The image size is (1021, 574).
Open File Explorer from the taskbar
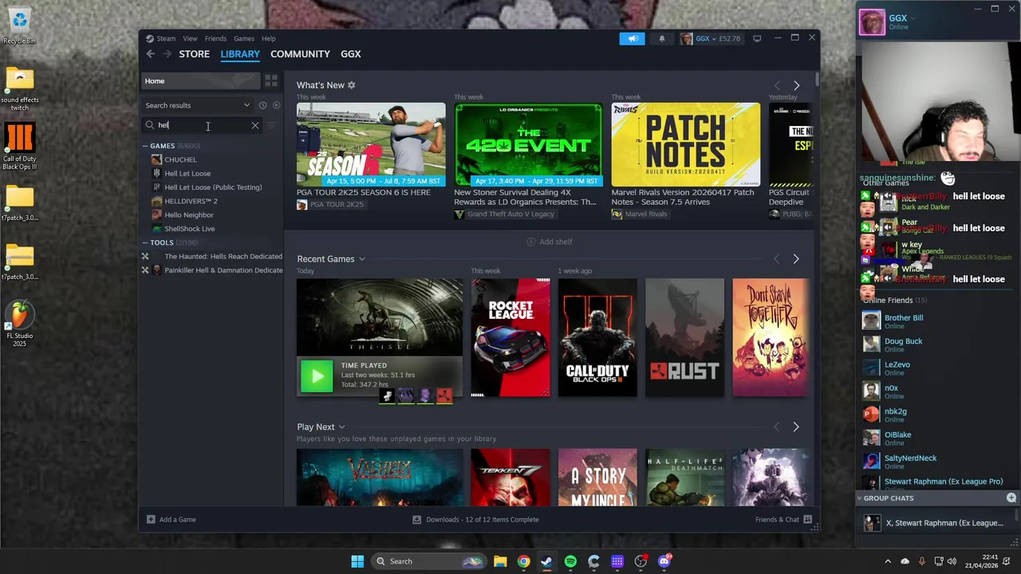(x=500, y=561)
